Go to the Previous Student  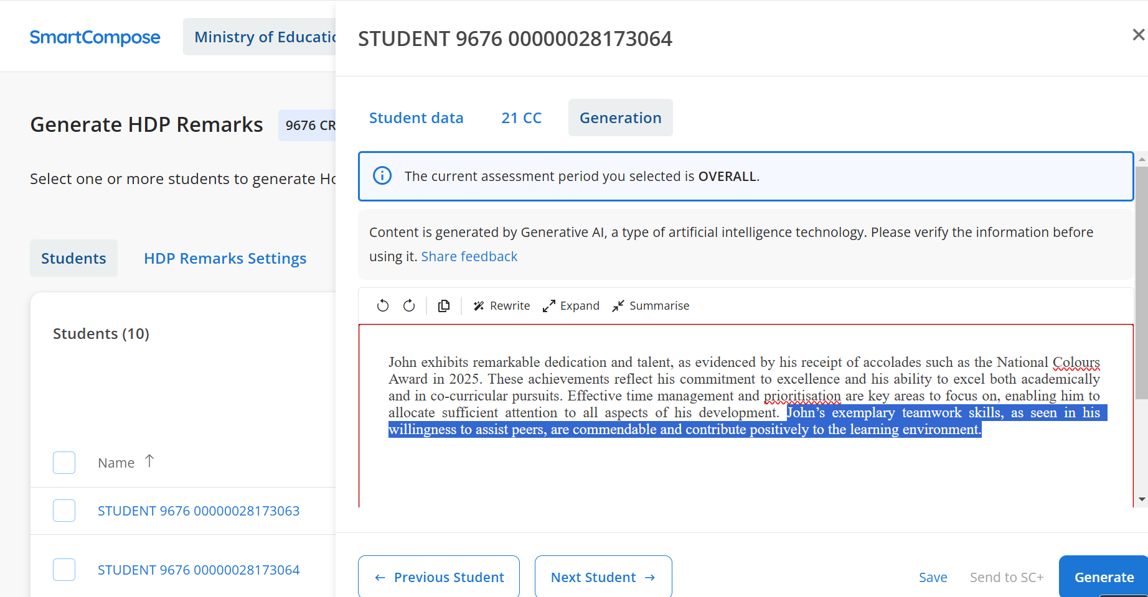tap(439, 577)
